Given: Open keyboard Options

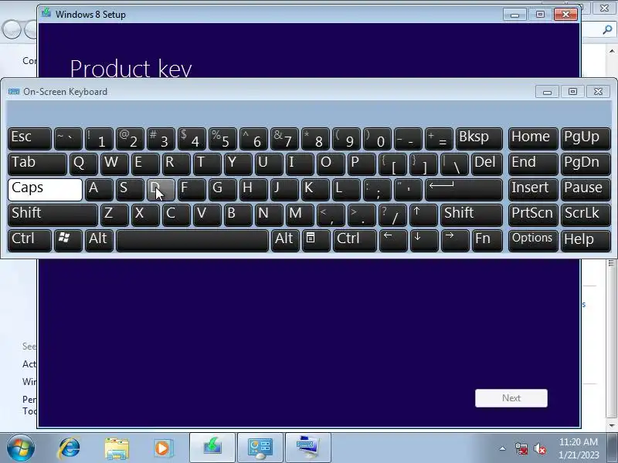Looking at the screenshot, I should tap(533, 240).
